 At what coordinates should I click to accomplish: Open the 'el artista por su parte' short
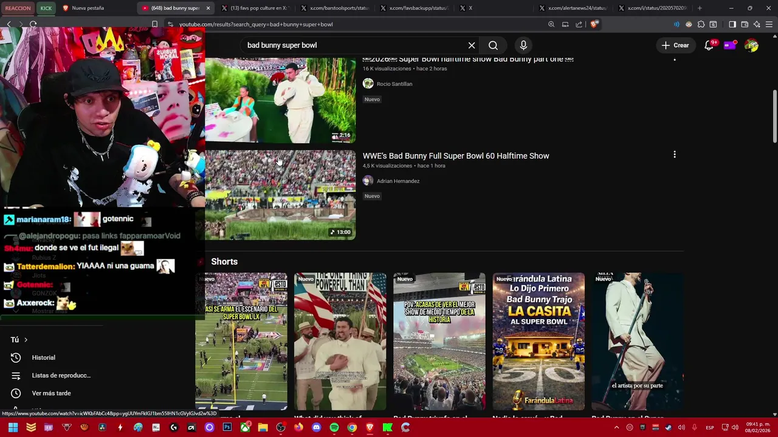(638, 341)
